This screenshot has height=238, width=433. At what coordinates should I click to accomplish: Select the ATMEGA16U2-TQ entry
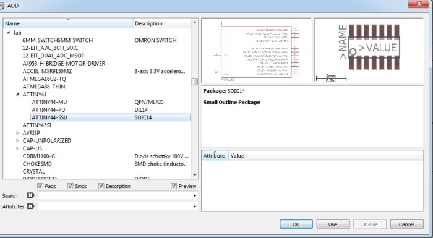point(44,79)
